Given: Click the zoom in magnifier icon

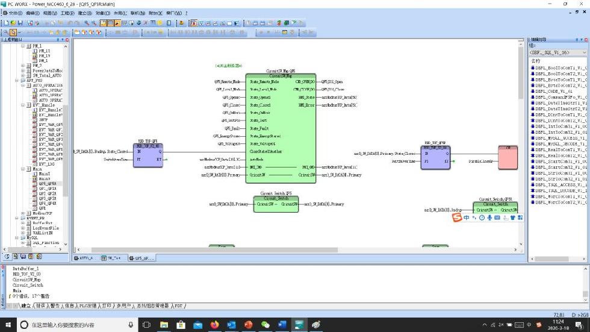Looking at the screenshot, I should tap(87, 23).
